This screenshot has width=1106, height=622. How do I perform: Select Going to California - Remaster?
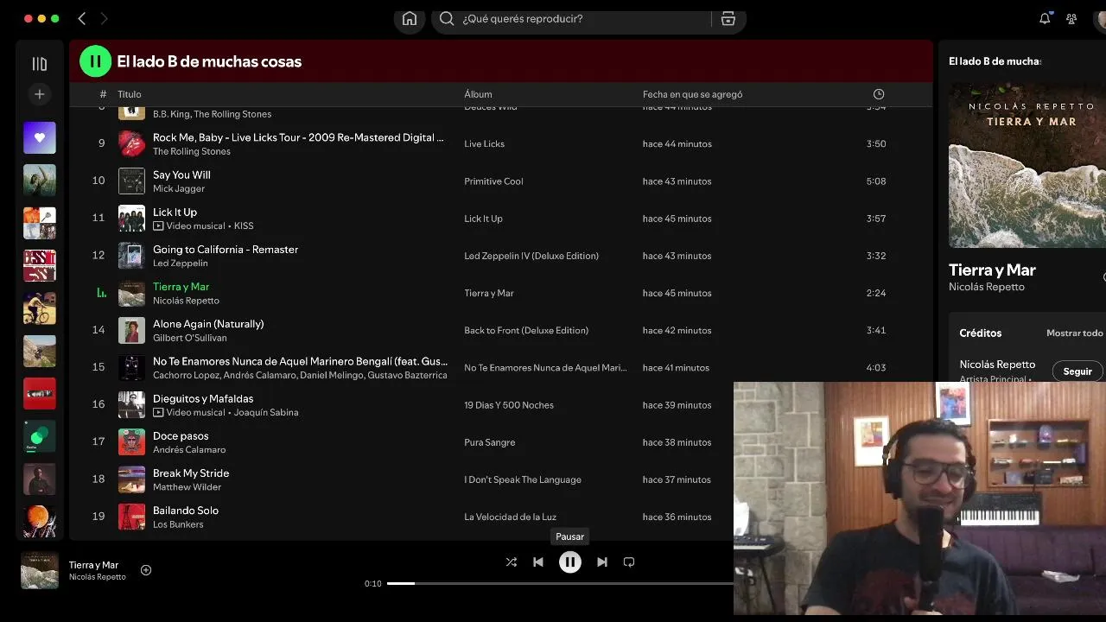tap(226, 249)
